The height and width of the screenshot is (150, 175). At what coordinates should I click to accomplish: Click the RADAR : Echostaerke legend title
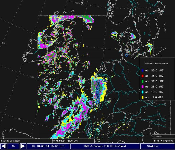(x=157, y=63)
